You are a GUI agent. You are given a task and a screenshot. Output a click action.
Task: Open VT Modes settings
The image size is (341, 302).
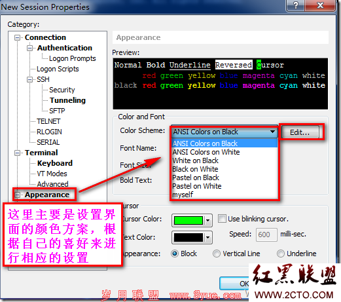pyautogui.click(x=52, y=174)
